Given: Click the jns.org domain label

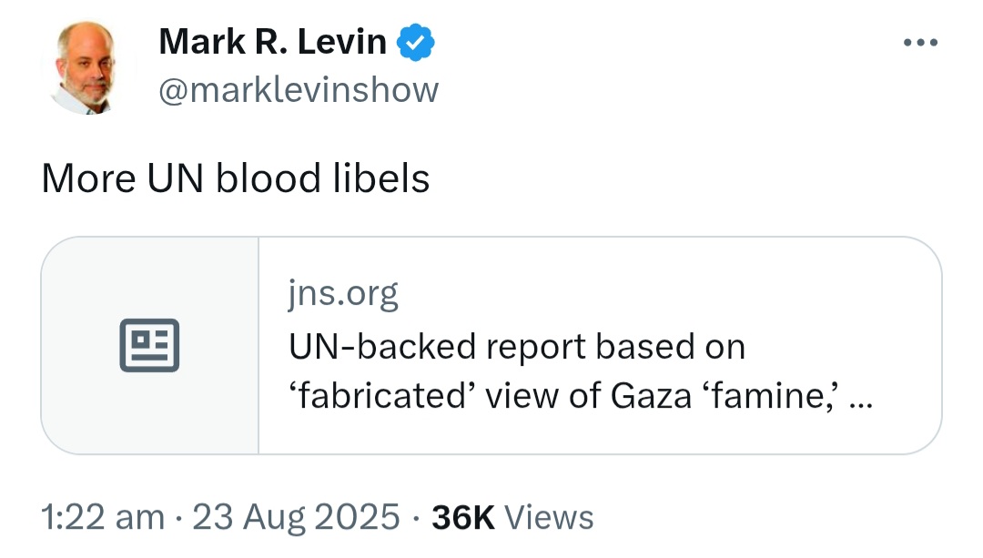Looking at the screenshot, I should click(343, 293).
